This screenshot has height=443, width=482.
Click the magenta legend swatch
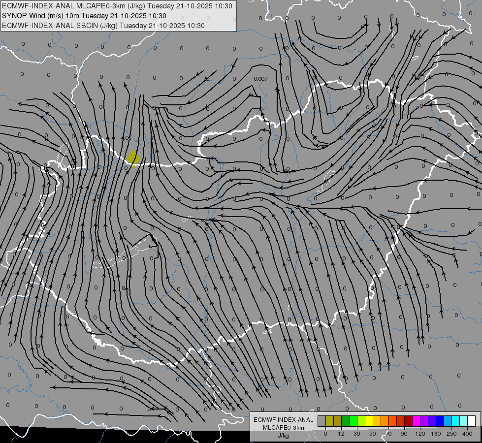pos(416,421)
